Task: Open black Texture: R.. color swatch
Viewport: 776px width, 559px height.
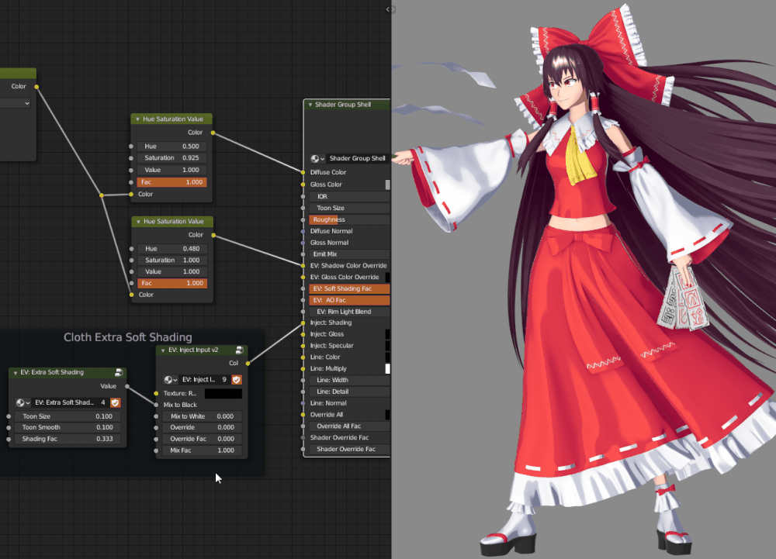Action: 223,393
